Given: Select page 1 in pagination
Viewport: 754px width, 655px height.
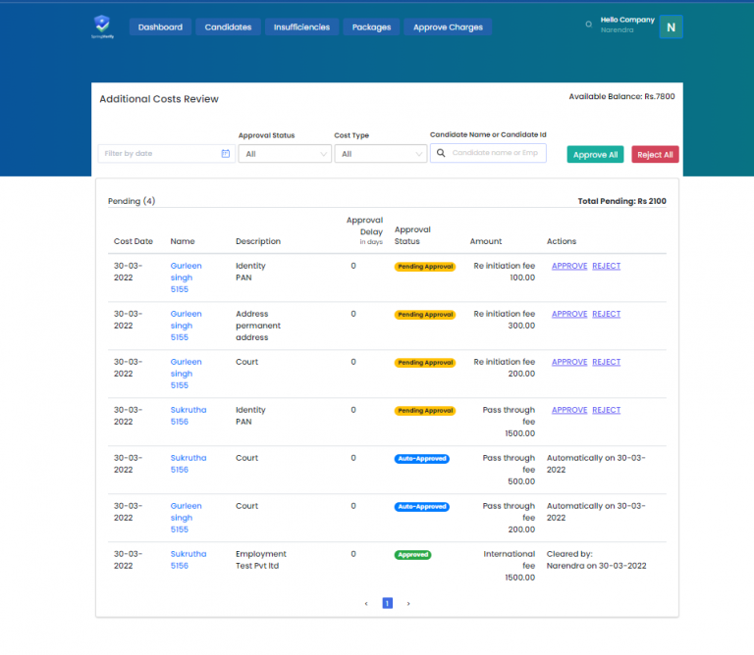Looking at the screenshot, I should [x=387, y=603].
